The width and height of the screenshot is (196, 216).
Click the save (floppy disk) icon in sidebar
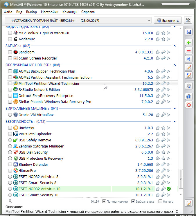[189, 32]
